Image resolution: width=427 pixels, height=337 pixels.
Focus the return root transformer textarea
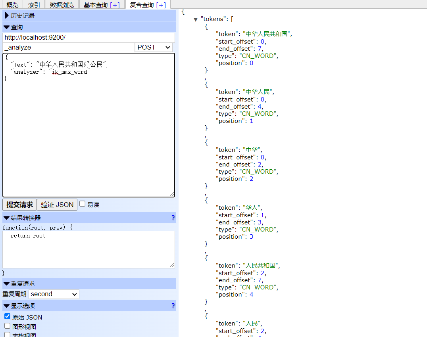click(x=89, y=249)
